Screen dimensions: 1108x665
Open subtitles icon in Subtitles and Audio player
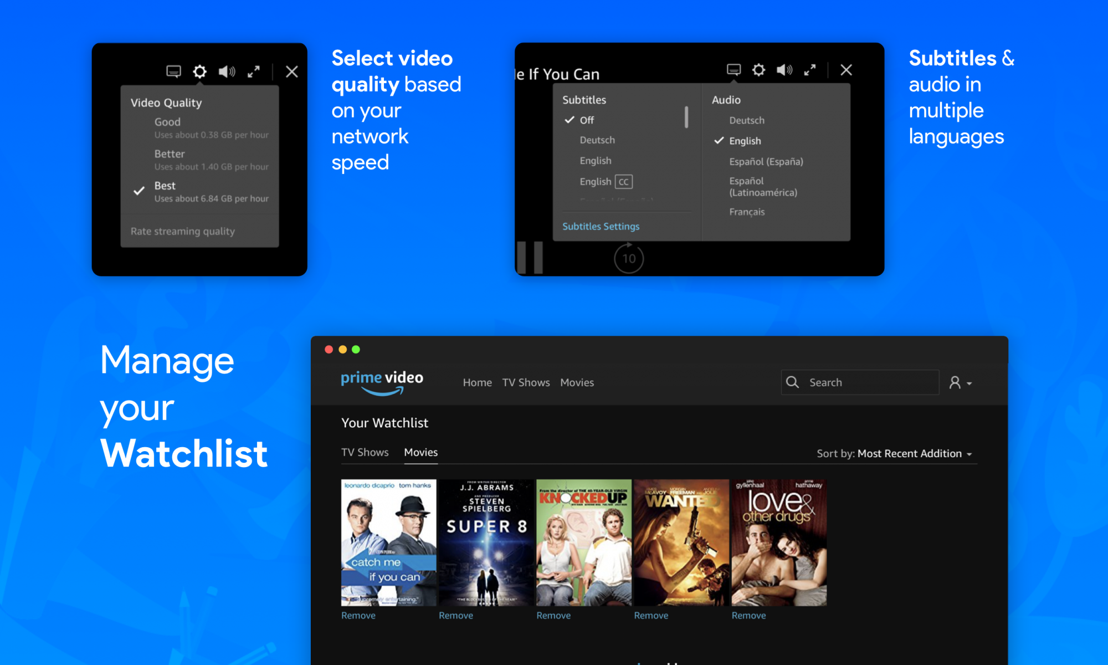pos(733,70)
